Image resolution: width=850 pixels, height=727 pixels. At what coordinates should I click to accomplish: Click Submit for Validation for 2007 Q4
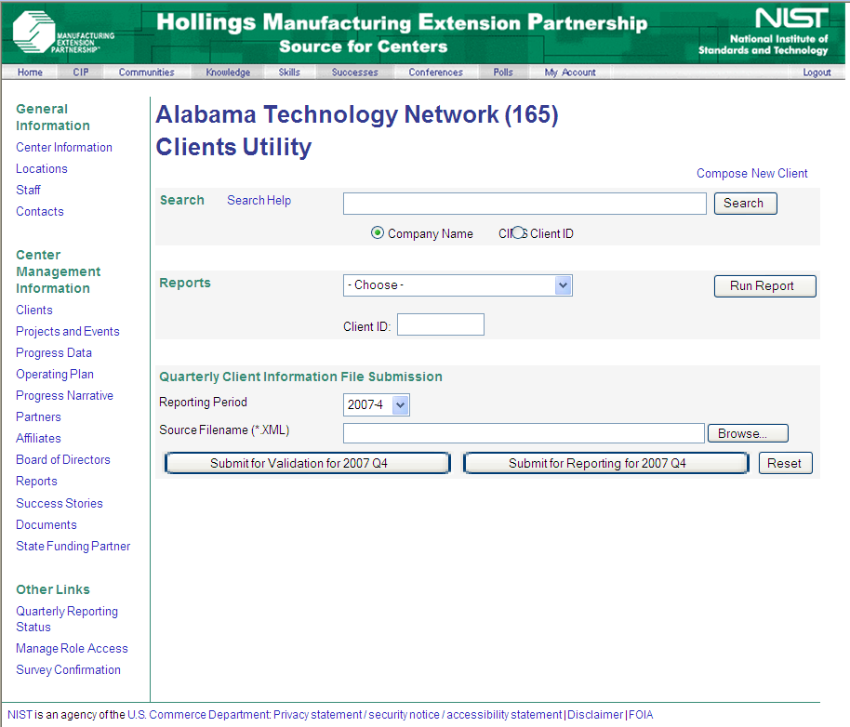click(308, 463)
